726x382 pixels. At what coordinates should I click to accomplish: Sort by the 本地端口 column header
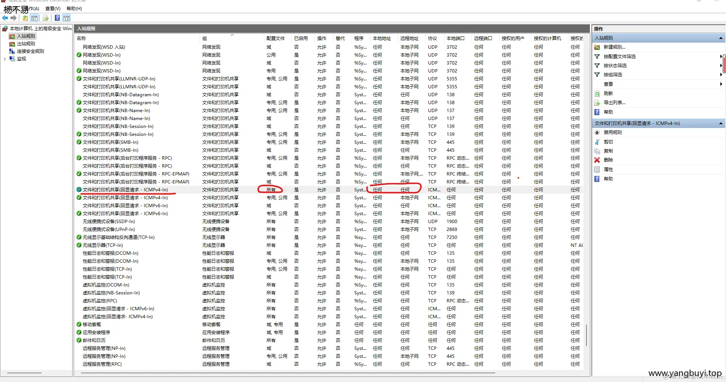tap(458, 39)
